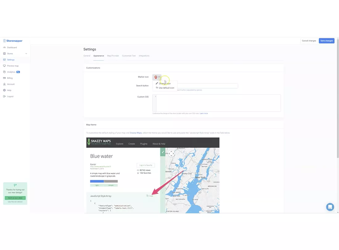This screenshot has height=250, width=339.
Task: Click the flag icon in the feedback card
Action: coord(15,185)
